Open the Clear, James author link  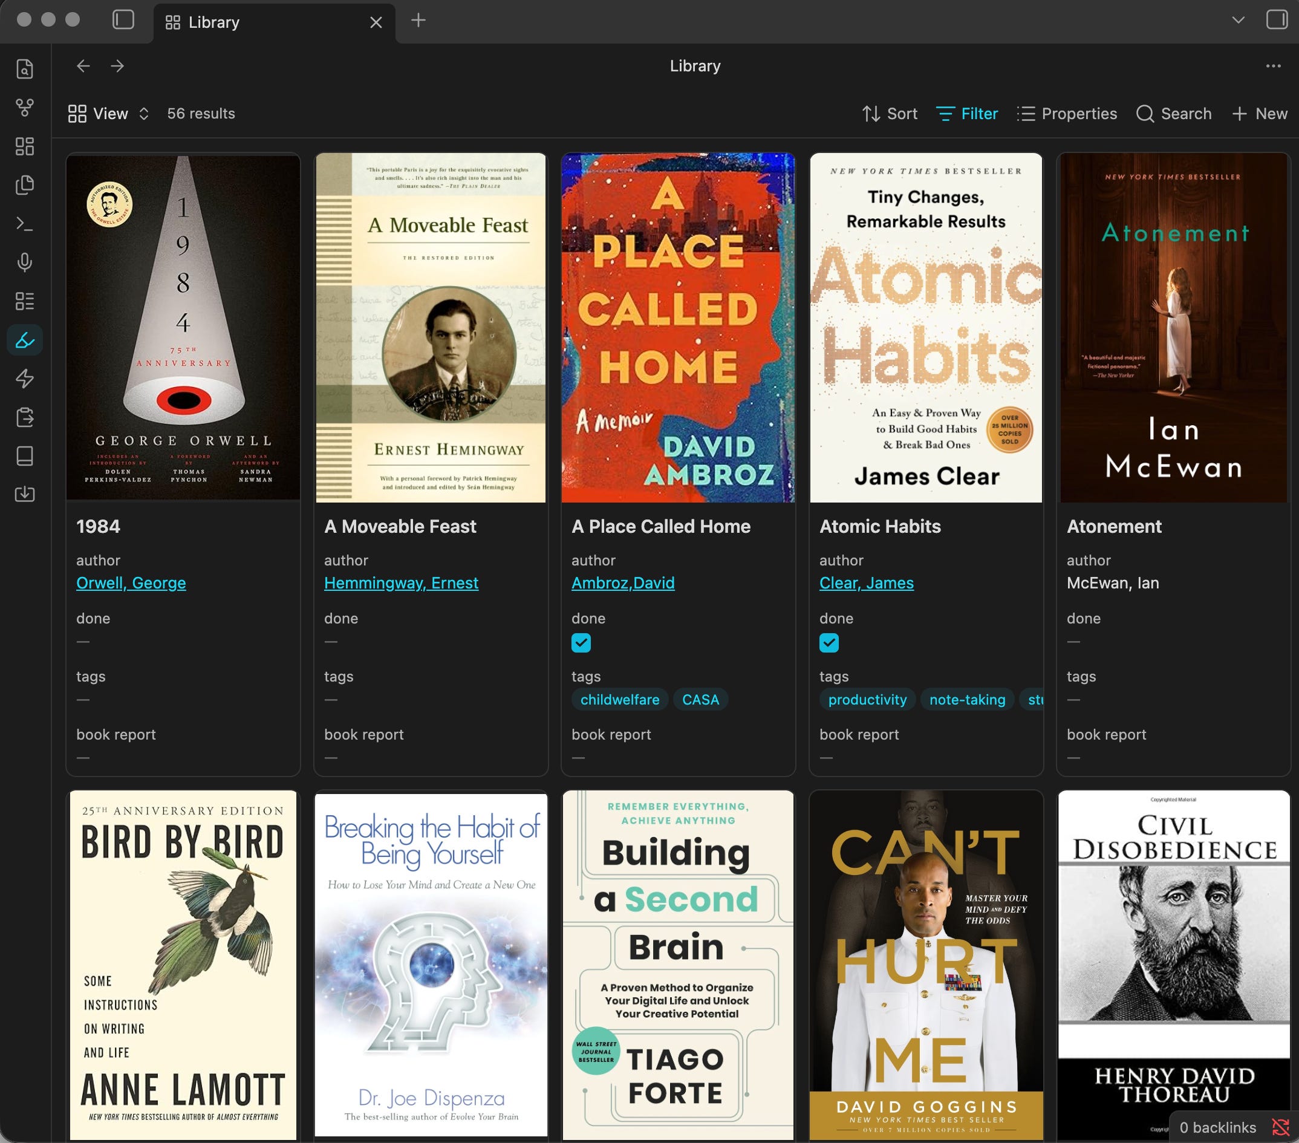(866, 583)
